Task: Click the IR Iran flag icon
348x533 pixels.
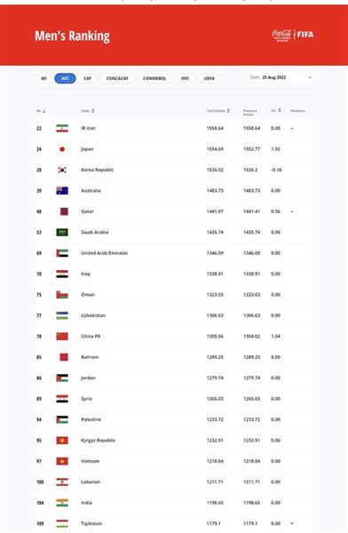Action: (x=62, y=128)
